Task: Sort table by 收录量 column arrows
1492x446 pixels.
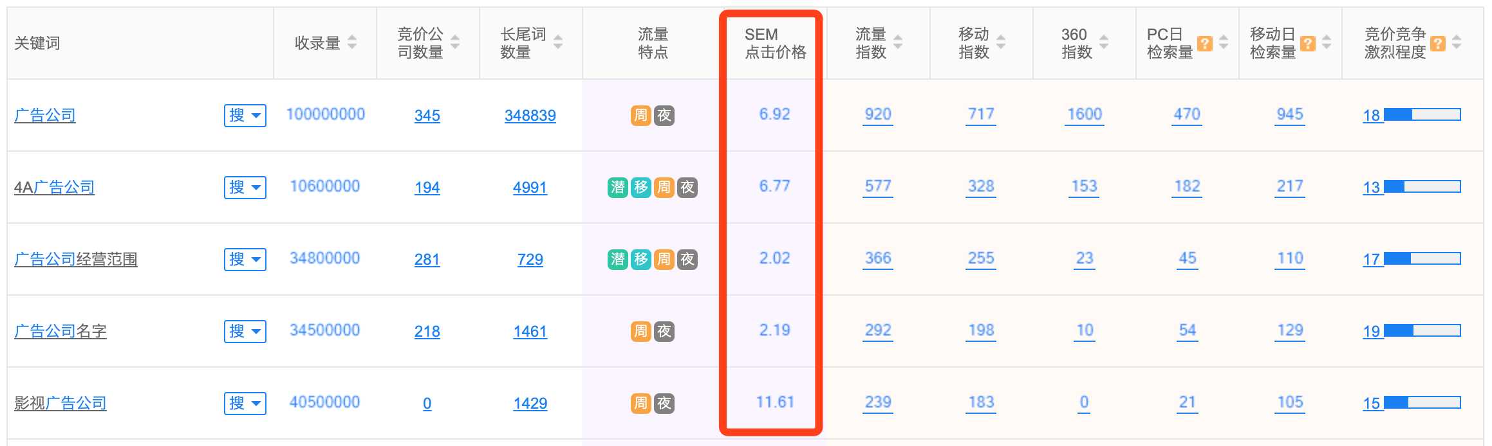Action: (352, 42)
